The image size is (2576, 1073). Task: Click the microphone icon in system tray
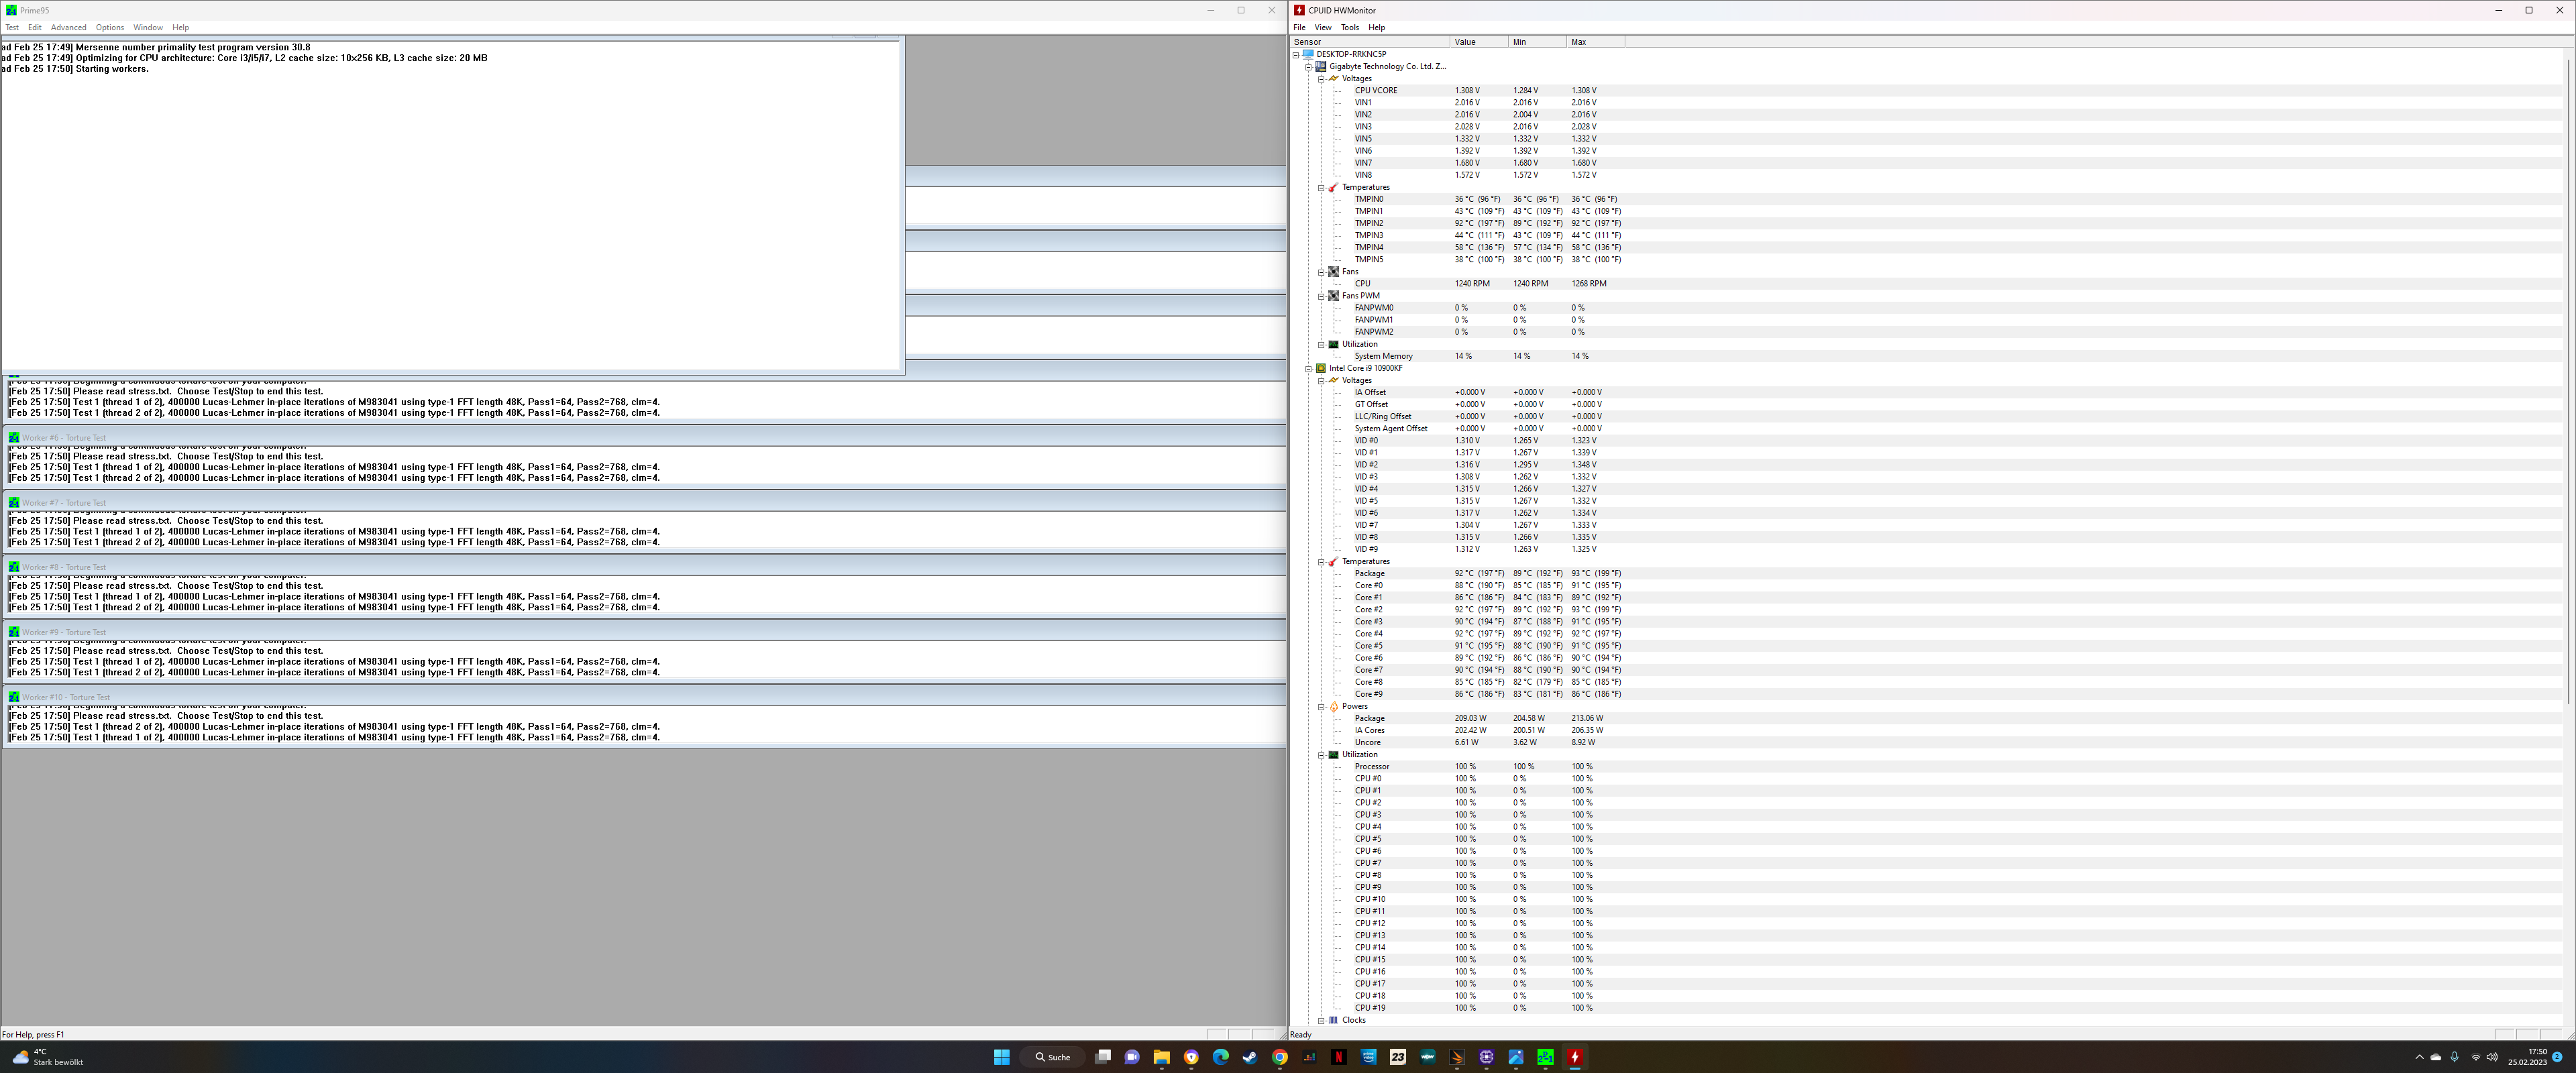click(x=2454, y=1057)
